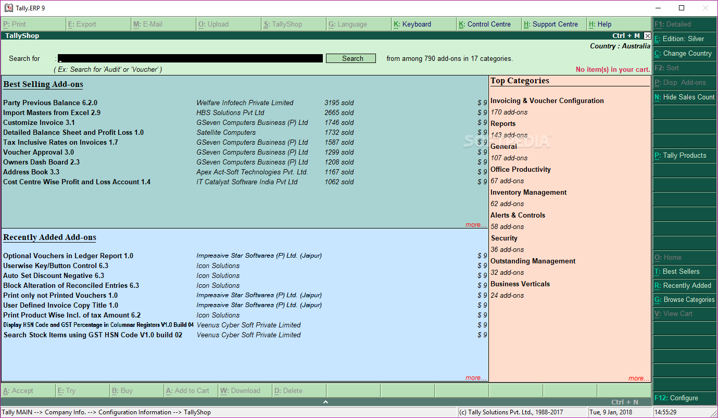Click the Try bottom button
This screenshot has width=718, height=418.
[x=82, y=390]
